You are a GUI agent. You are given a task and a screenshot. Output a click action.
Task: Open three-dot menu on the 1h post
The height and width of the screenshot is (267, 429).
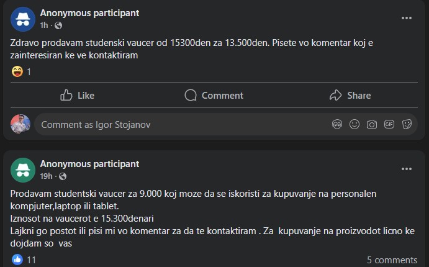pyautogui.click(x=407, y=18)
